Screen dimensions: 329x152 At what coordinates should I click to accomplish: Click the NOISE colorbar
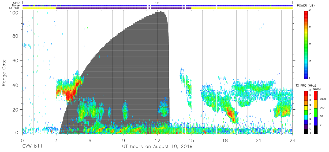tap(316, 112)
